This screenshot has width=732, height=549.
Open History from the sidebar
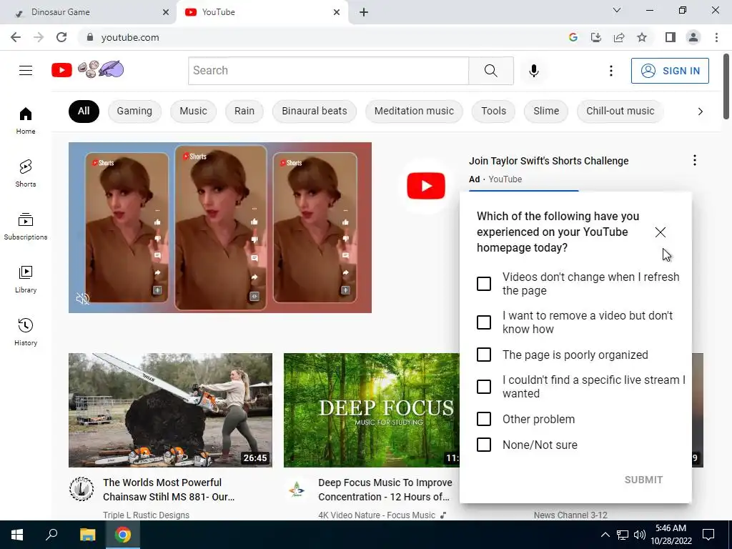pyautogui.click(x=26, y=332)
